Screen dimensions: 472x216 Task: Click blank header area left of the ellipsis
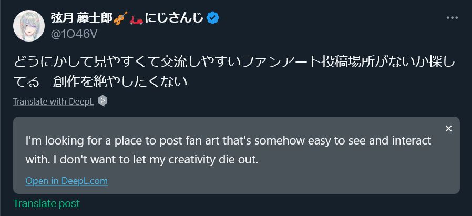[x=342, y=18]
